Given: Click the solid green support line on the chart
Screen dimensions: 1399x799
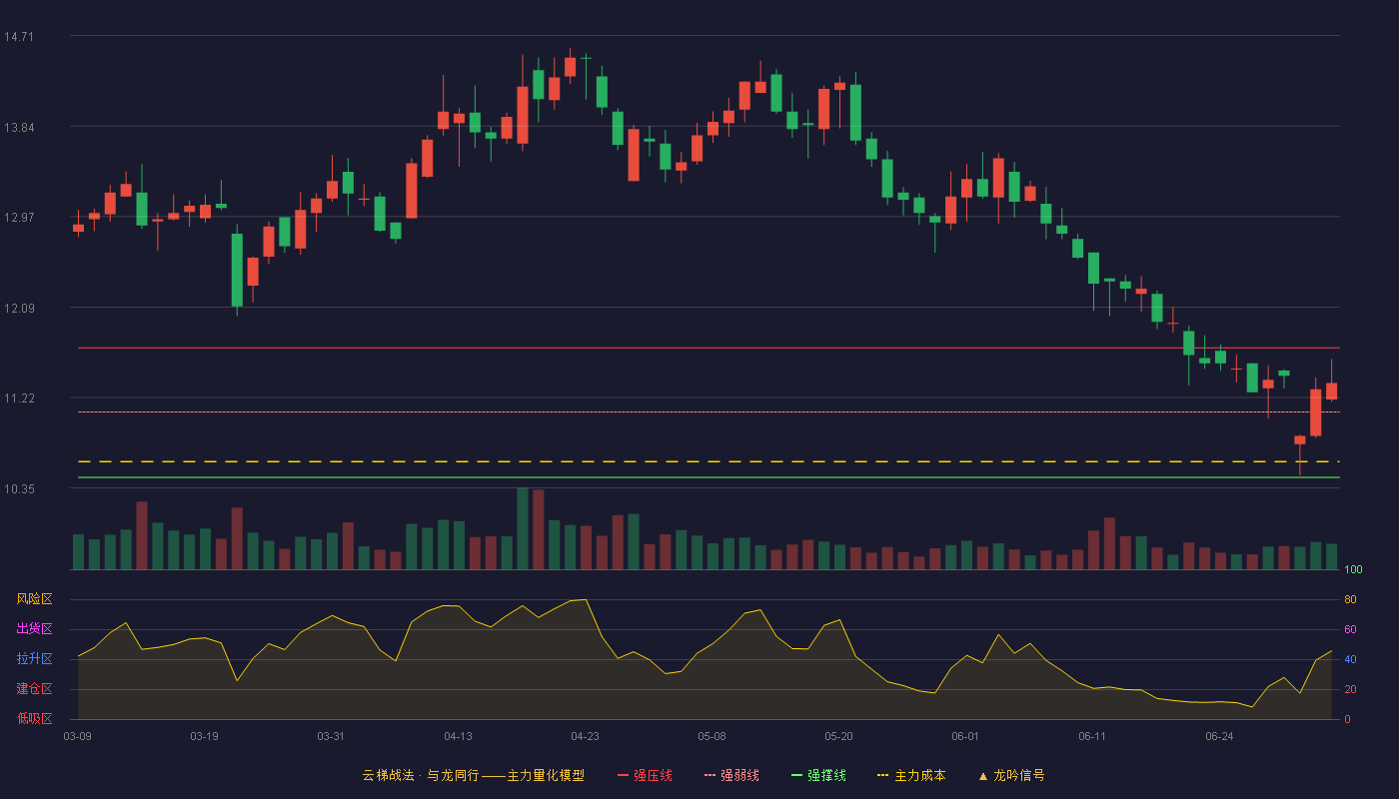Looking at the screenshot, I should click(708, 477).
